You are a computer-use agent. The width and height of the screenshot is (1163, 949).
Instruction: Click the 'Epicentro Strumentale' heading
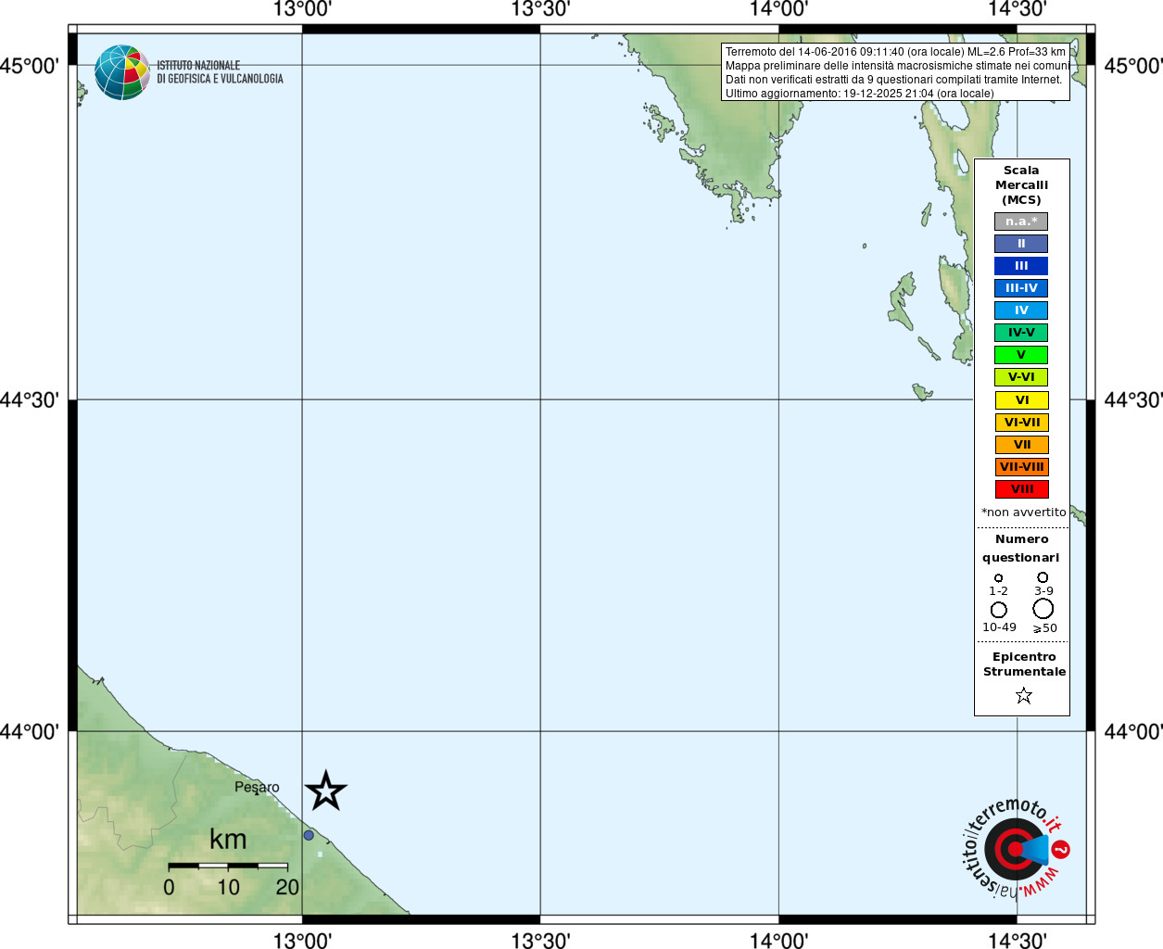pyautogui.click(x=1024, y=664)
